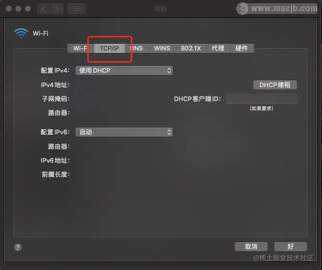Click the IPv4 dropdown stepper arrows
This screenshot has height=270, width=322.
169,70
